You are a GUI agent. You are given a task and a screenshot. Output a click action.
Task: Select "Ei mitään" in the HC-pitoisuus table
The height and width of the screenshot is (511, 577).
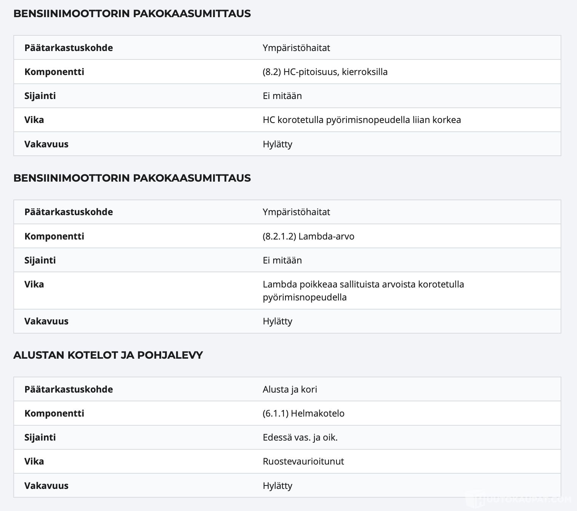coord(282,96)
